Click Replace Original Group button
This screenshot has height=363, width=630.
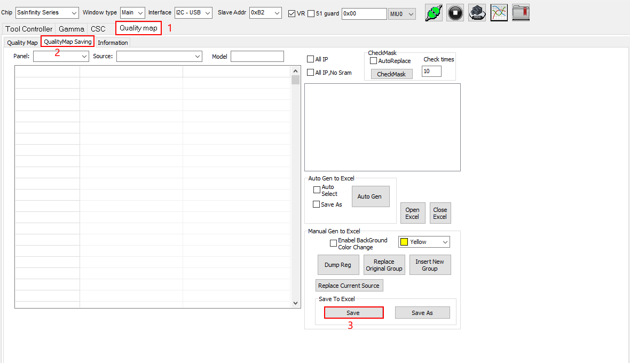click(x=384, y=265)
